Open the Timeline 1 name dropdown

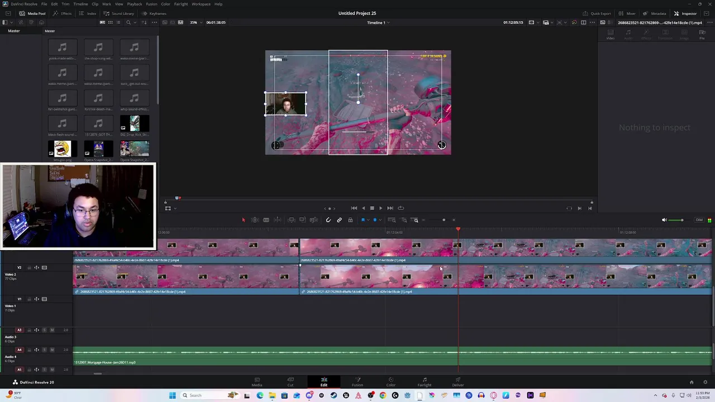[x=378, y=22]
